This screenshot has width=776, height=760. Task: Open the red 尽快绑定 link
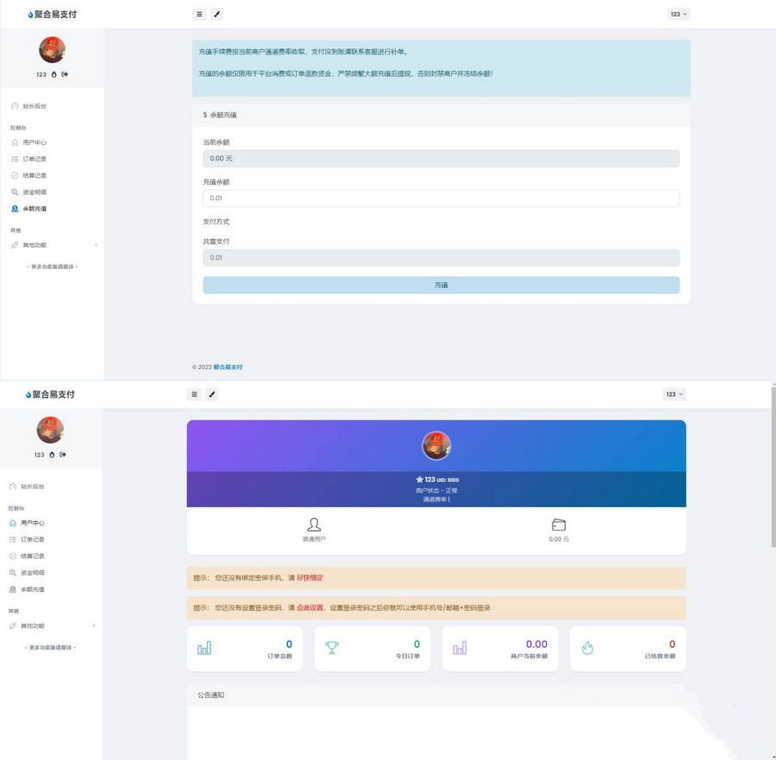pyautogui.click(x=310, y=578)
